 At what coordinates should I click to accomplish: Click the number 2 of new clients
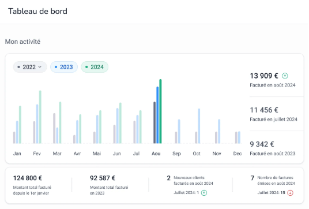click(x=168, y=178)
